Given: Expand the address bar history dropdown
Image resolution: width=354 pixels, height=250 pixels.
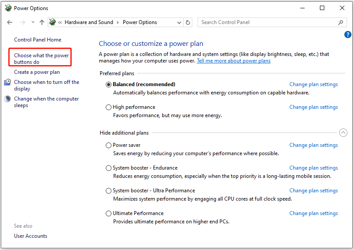Looking at the screenshot, I should click(x=179, y=22).
